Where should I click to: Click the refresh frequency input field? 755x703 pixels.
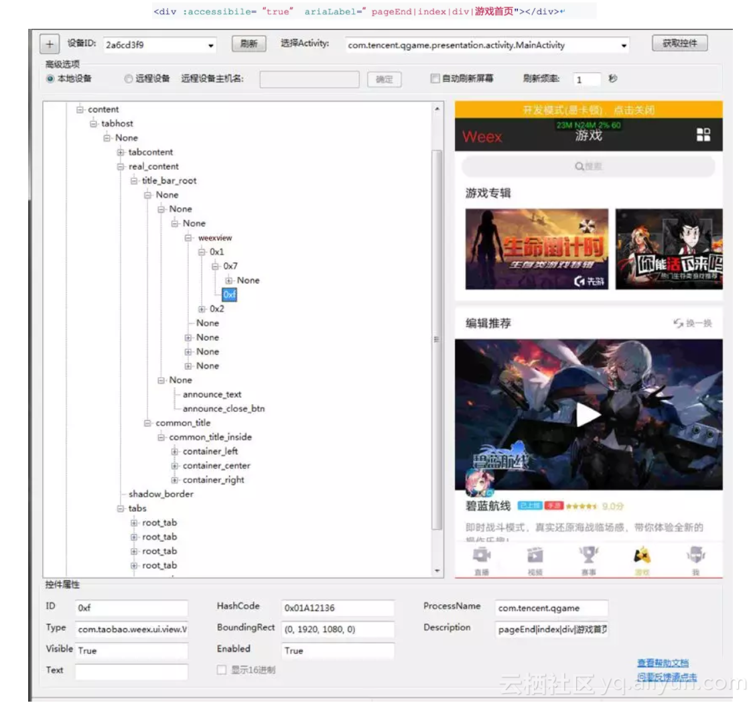pyautogui.click(x=586, y=79)
